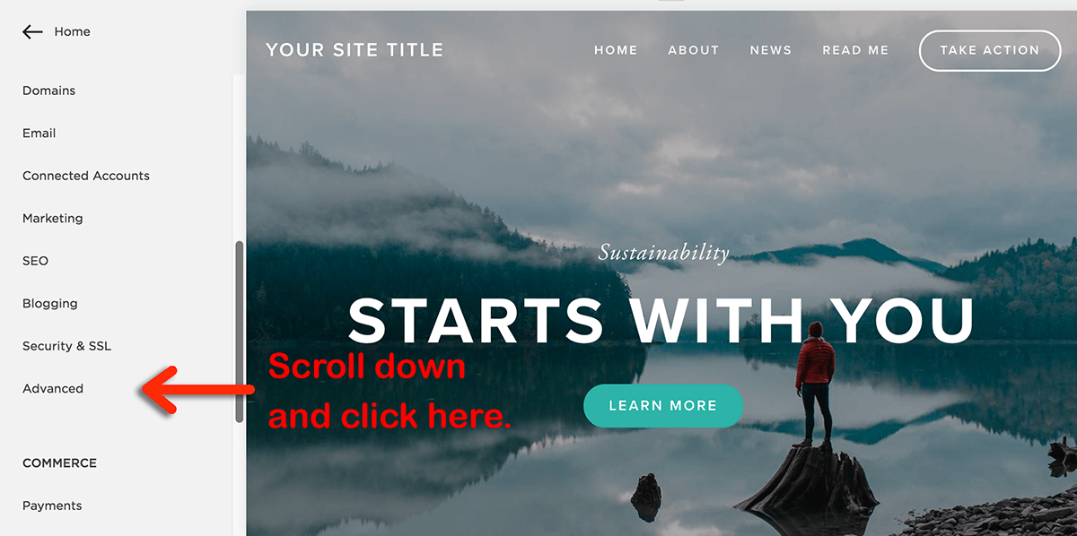This screenshot has width=1077, height=536.
Task: Navigate to HOME in site navigation
Action: [616, 50]
